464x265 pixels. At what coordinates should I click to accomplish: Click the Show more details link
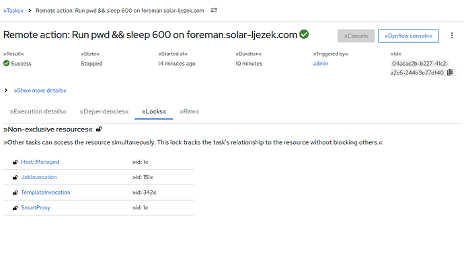click(40, 91)
